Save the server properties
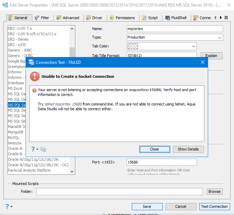234x215 pixels. click(x=147, y=206)
